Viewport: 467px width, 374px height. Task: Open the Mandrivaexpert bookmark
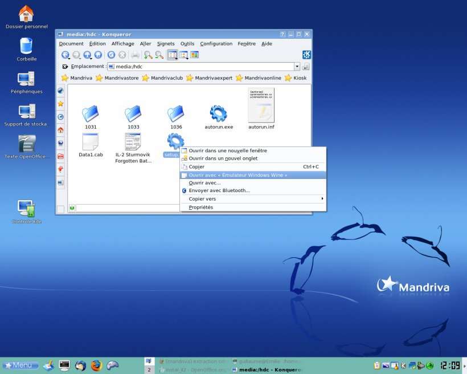coord(210,78)
